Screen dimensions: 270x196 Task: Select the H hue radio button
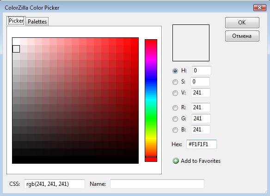click(175, 71)
